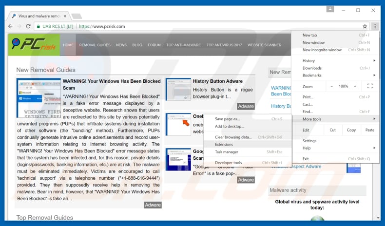Click Adware tag under History Button article
Viewport: 385px width, 226px height.
coord(246,106)
